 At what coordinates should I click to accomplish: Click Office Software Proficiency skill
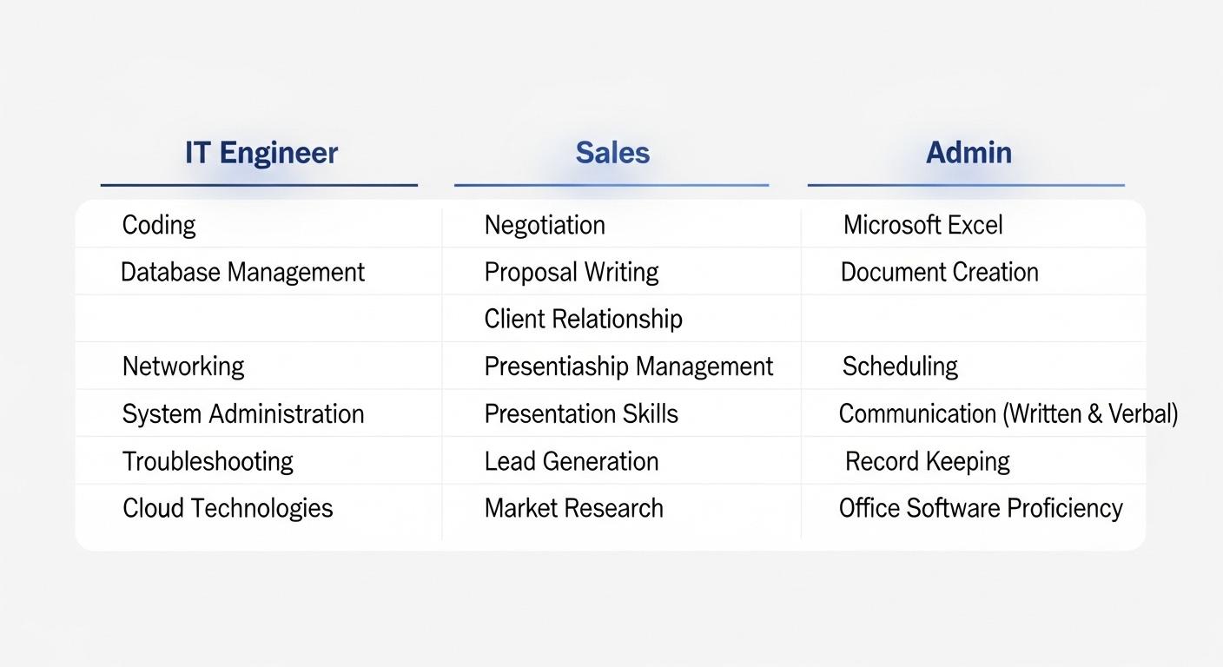(981, 508)
